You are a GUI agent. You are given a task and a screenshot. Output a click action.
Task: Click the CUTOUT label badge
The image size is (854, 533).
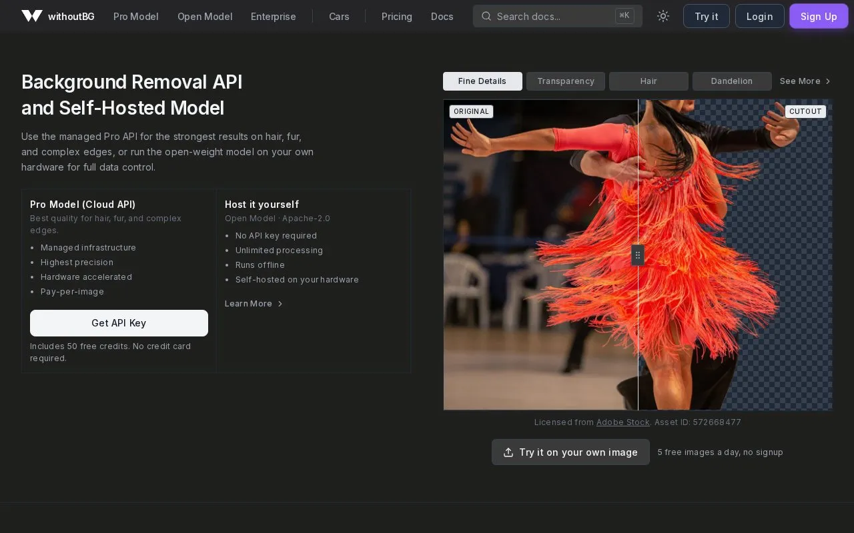pyautogui.click(x=805, y=112)
